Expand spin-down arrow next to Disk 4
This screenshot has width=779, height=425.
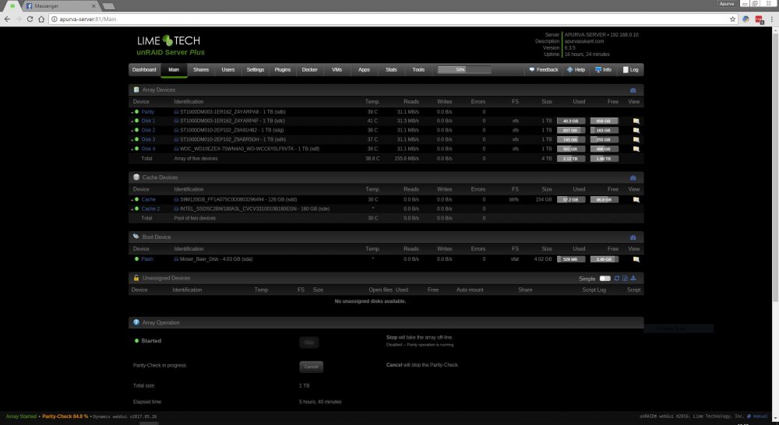tap(132, 149)
